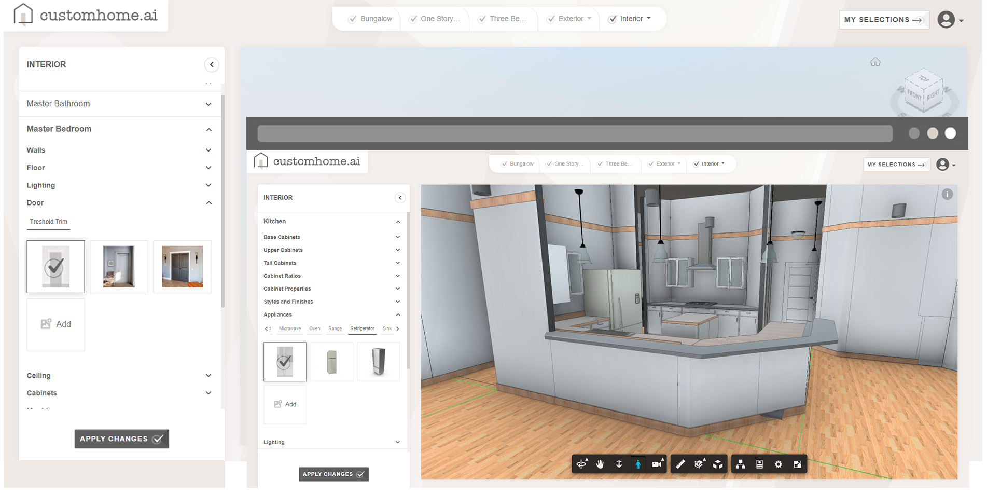
Task: Open the inner Exterior dropdown
Action: (x=665, y=164)
